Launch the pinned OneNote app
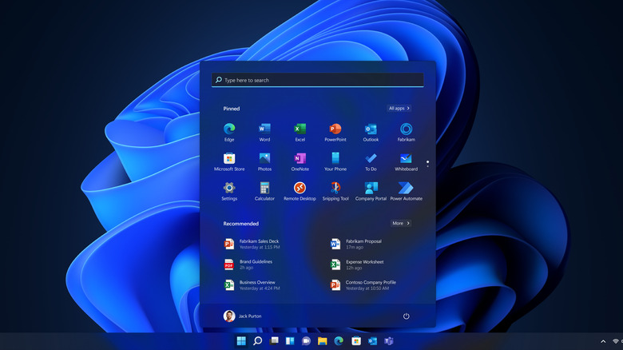 (300, 159)
